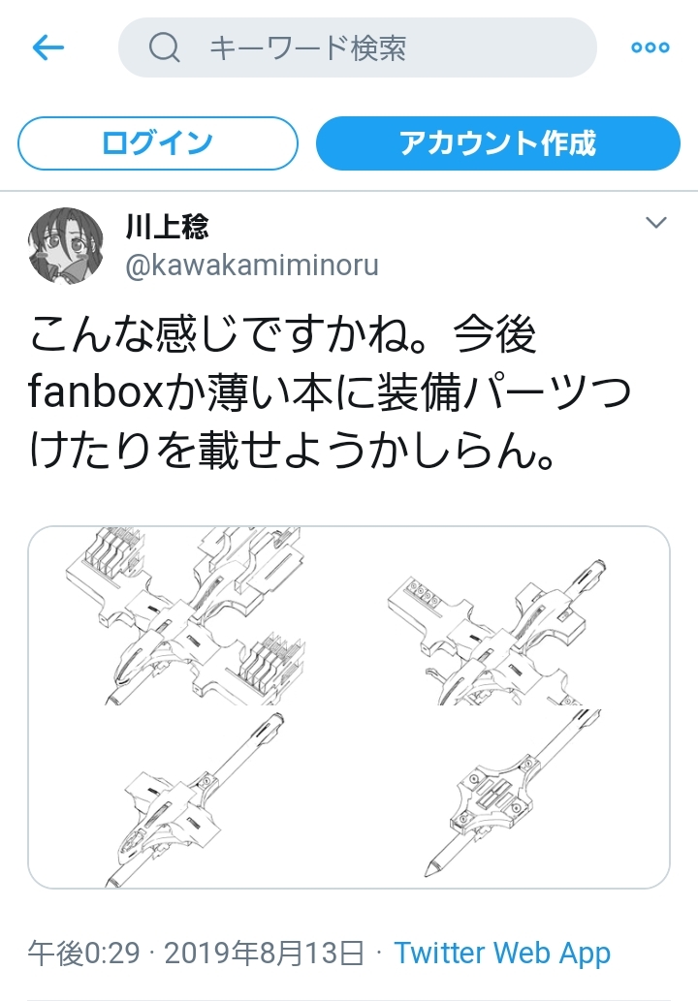Tap the ログイン button
This screenshot has width=698, height=1001.
pyautogui.click(x=158, y=143)
